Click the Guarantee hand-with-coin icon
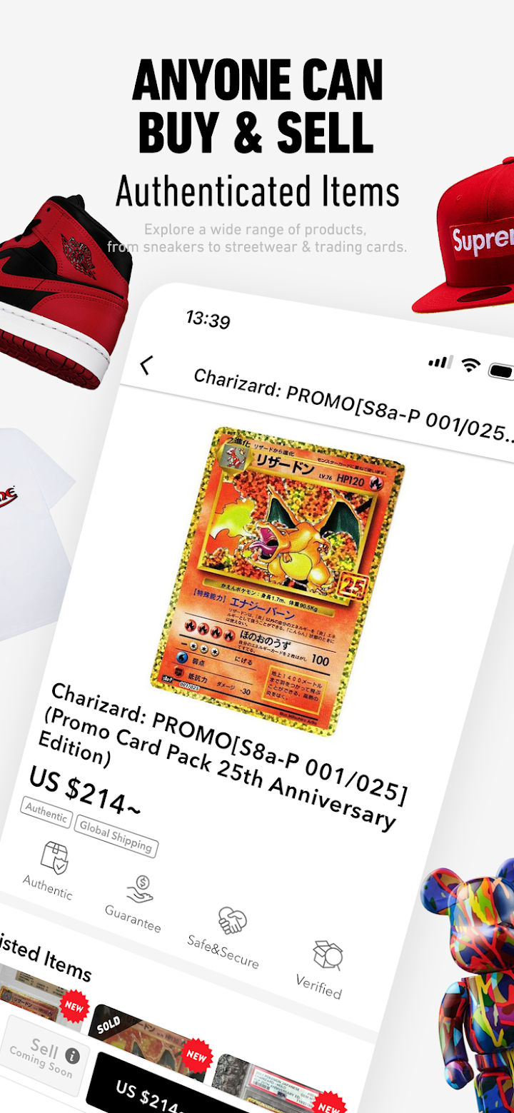Image resolution: width=514 pixels, height=1113 pixels. (140, 891)
